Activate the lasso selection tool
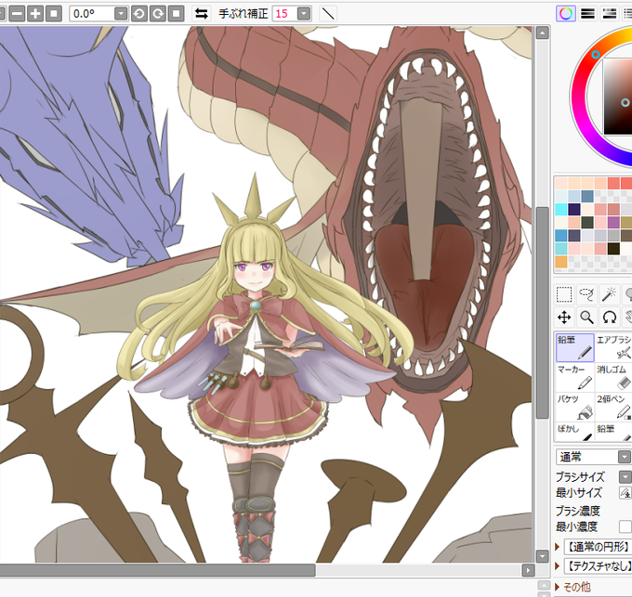 pyautogui.click(x=586, y=294)
